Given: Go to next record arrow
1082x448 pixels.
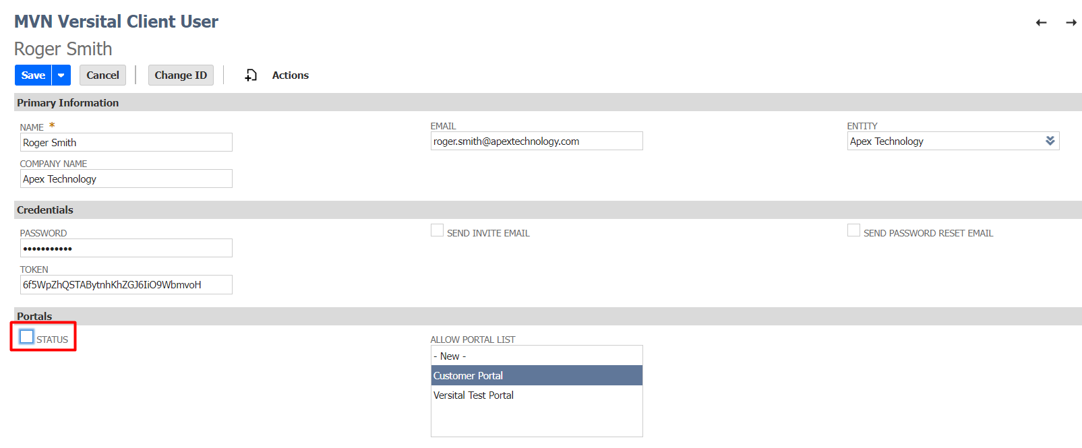Looking at the screenshot, I should pyautogui.click(x=1071, y=23).
